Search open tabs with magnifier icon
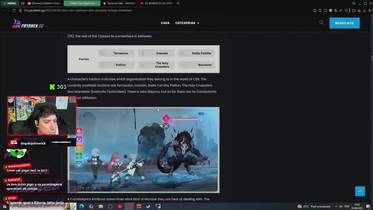This screenshot has height=210, width=373. click(x=354, y=3)
